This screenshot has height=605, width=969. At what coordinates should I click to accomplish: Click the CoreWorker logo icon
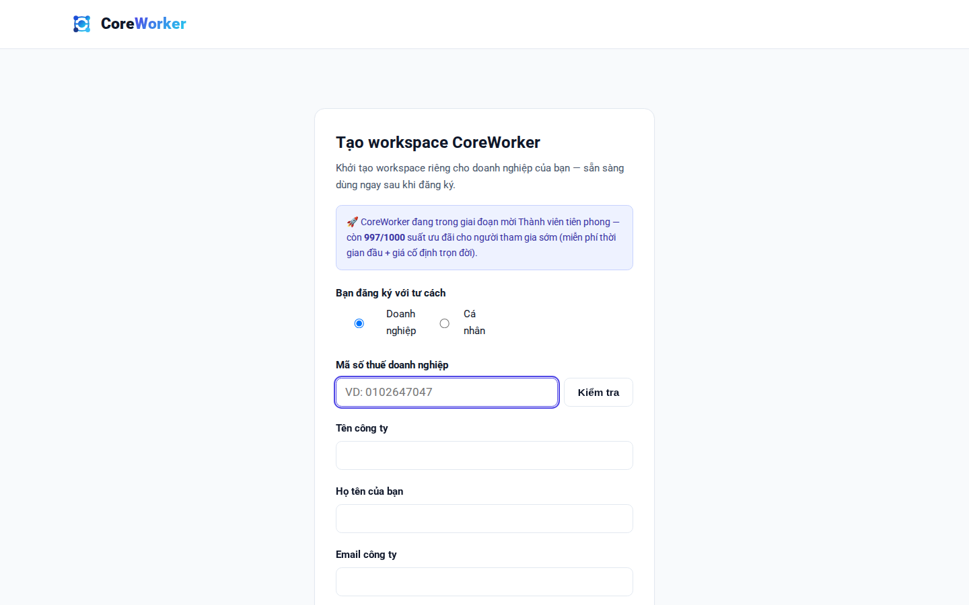(81, 24)
